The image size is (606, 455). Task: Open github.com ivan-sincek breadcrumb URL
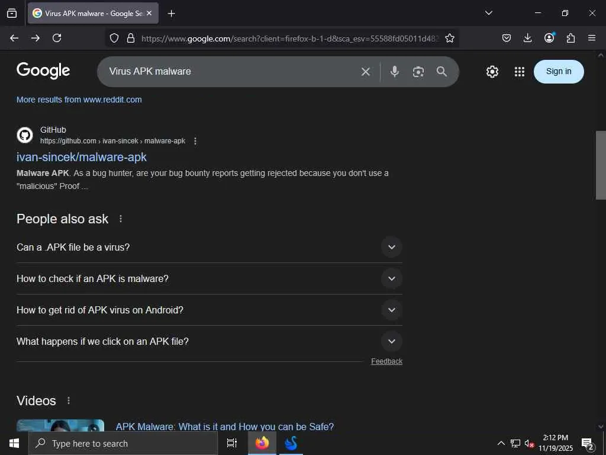click(112, 141)
